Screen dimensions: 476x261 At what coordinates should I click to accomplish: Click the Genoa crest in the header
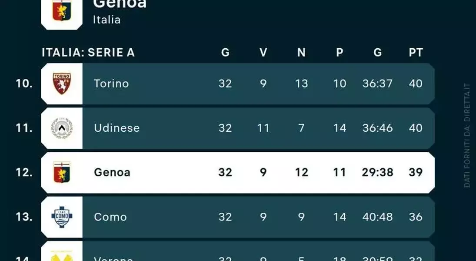(62, 10)
